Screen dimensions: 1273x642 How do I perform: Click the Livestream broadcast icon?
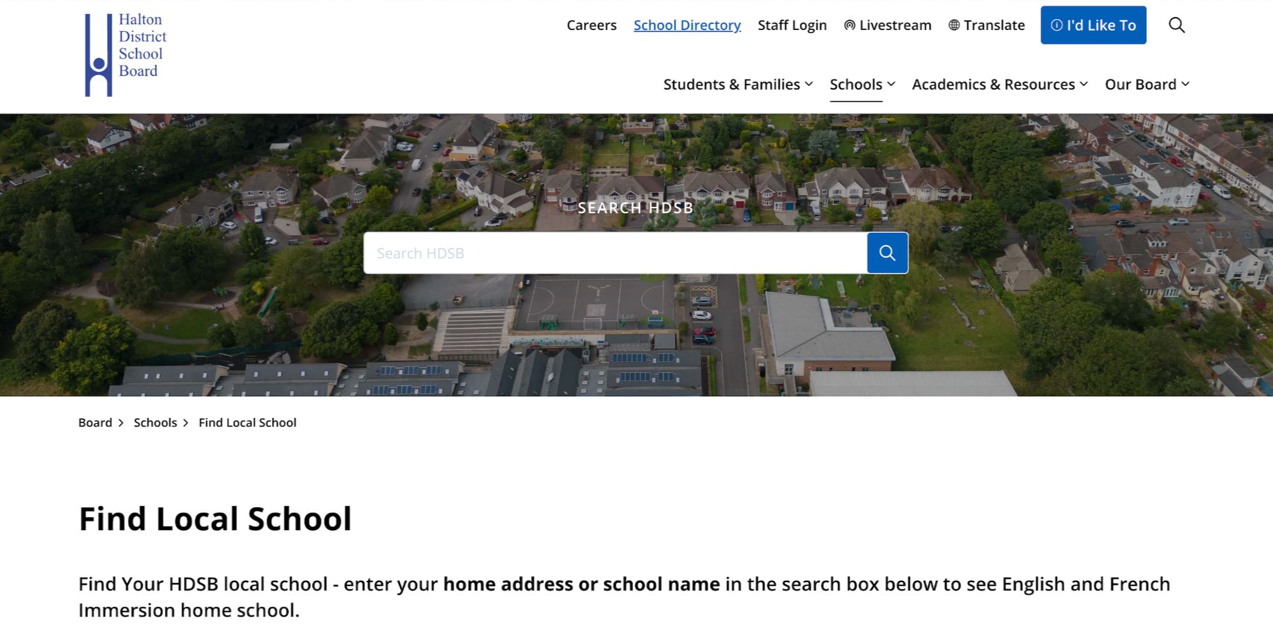(x=850, y=25)
